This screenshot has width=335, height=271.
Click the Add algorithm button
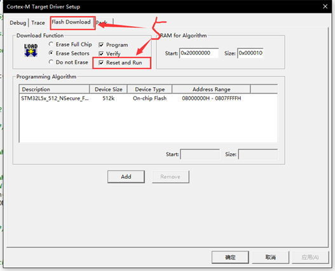126,177
